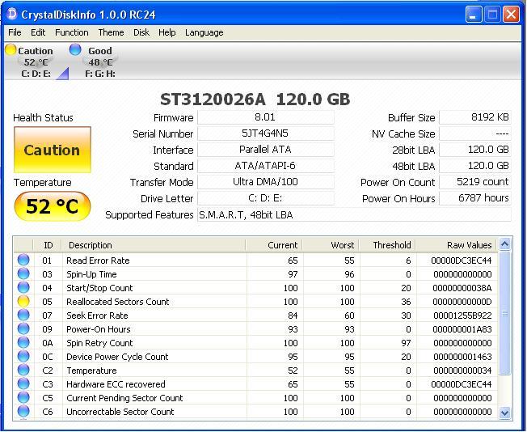Viewport: 527px width, 432px height.
Task: Click the Temperature row status orb
Action: [x=23, y=370]
